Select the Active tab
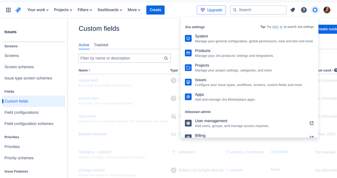 point(84,45)
